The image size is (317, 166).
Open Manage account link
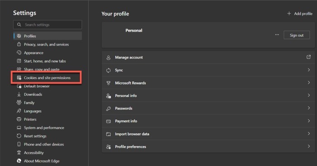point(208,57)
